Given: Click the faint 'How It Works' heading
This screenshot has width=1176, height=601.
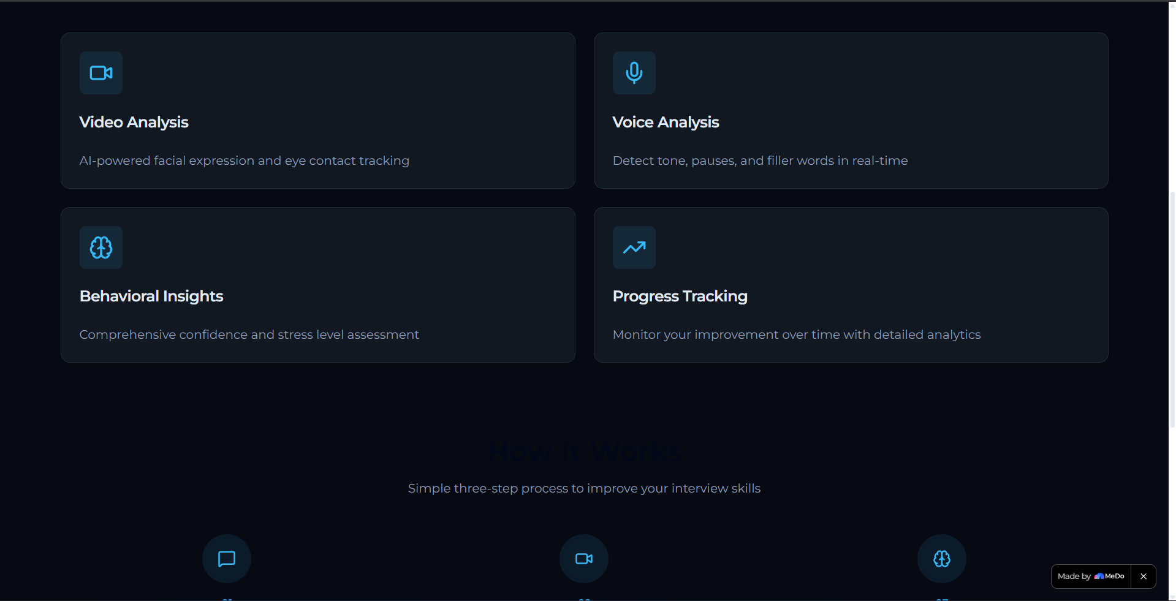Looking at the screenshot, I should [x=585, y=452].
